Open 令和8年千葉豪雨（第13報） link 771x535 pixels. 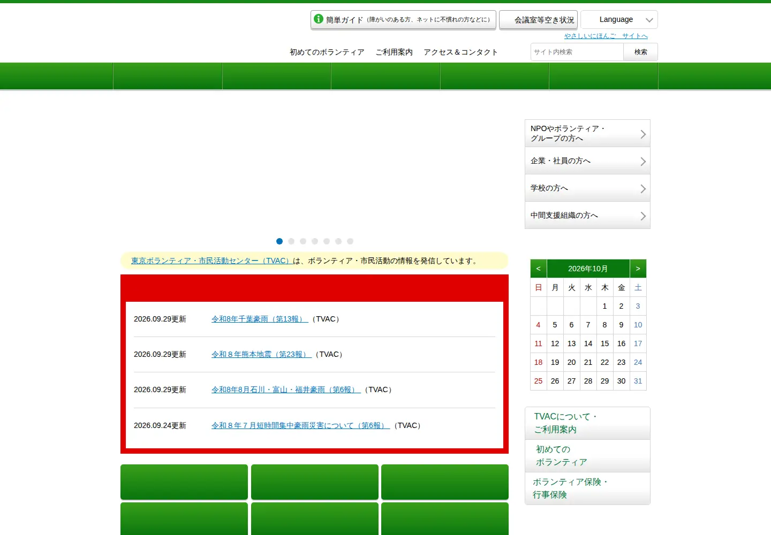[x=260, y=319]
